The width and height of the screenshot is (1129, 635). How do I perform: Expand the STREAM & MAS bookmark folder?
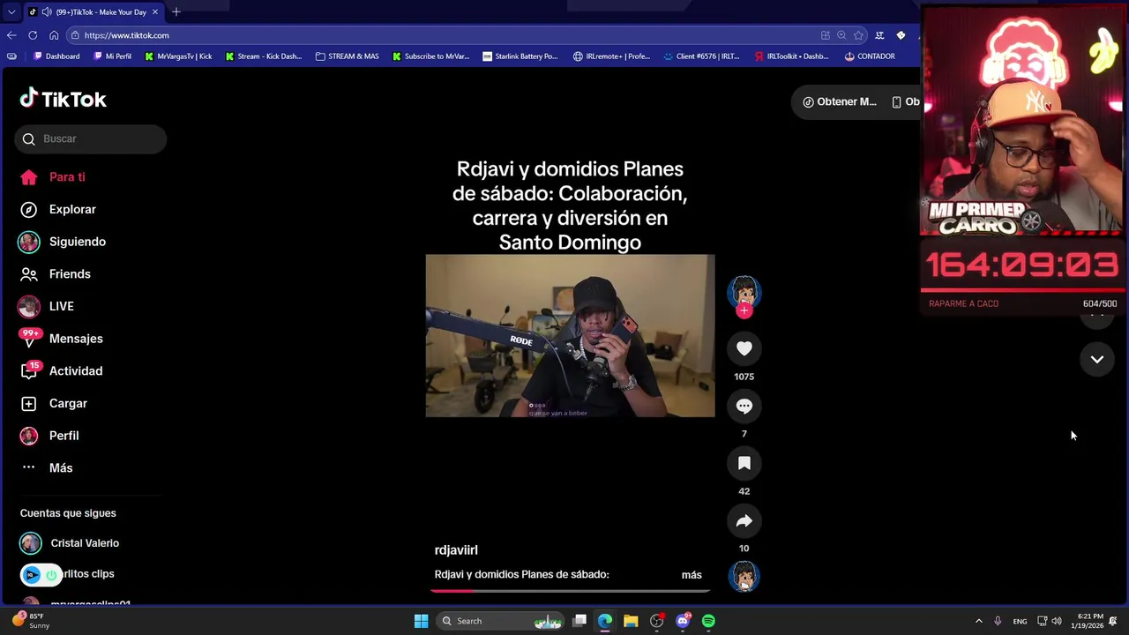(347, 56)
